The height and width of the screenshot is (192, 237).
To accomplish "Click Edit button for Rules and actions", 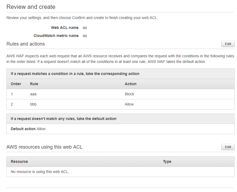I will tap(228, 44).
